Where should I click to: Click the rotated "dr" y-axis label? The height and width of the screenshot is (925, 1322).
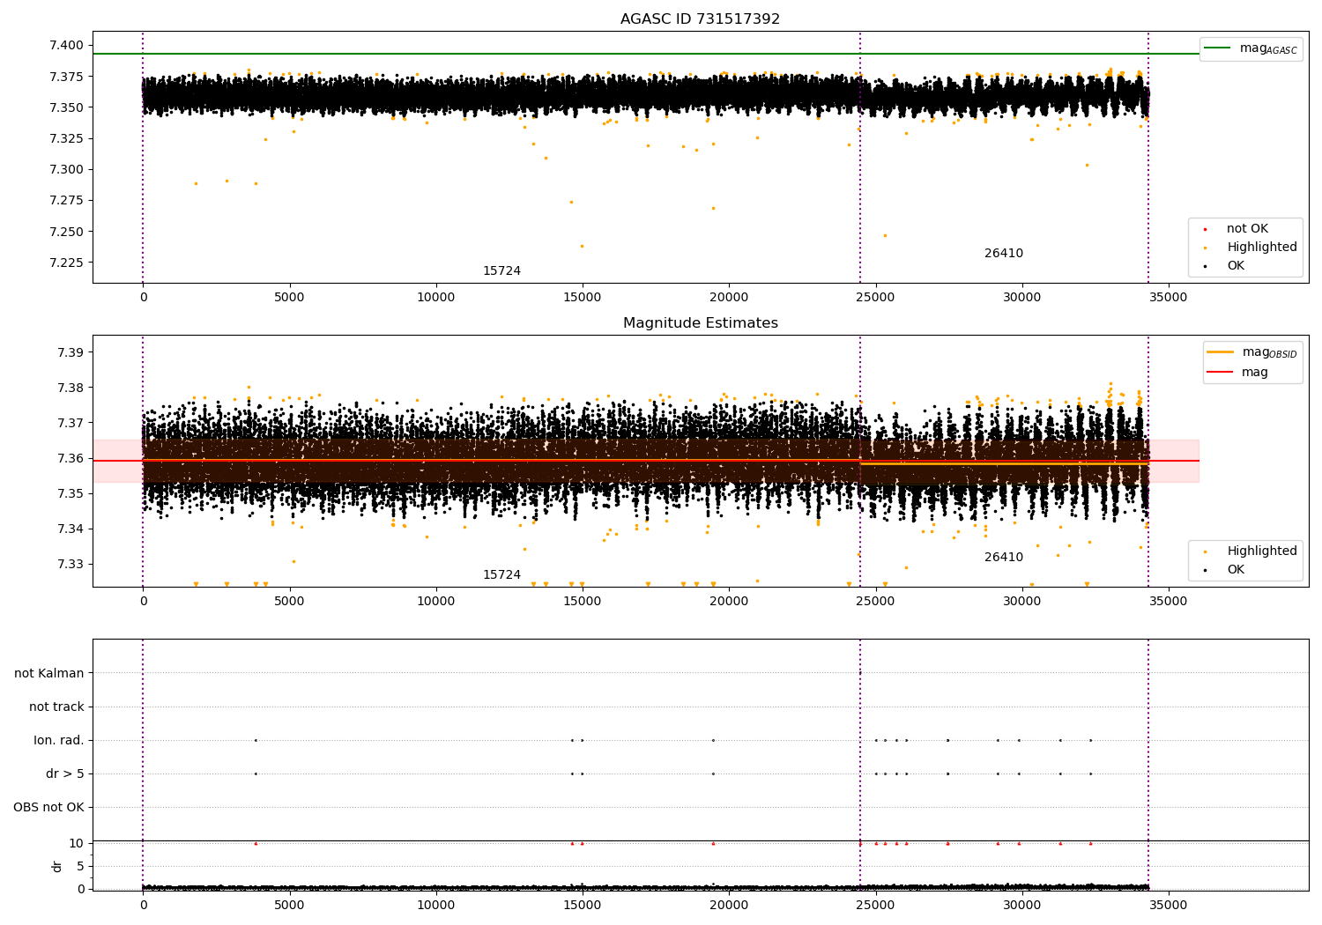tap(57, 866)
